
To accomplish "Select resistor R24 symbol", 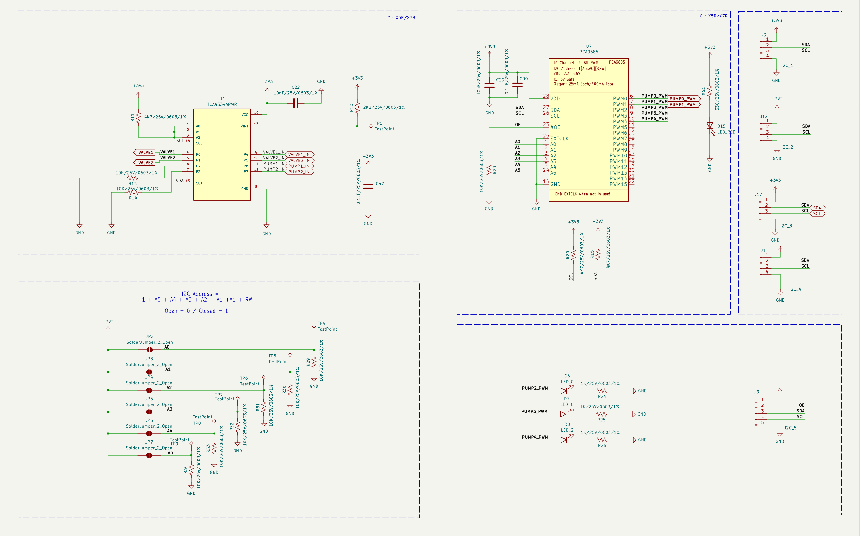I will coord(602,391).
